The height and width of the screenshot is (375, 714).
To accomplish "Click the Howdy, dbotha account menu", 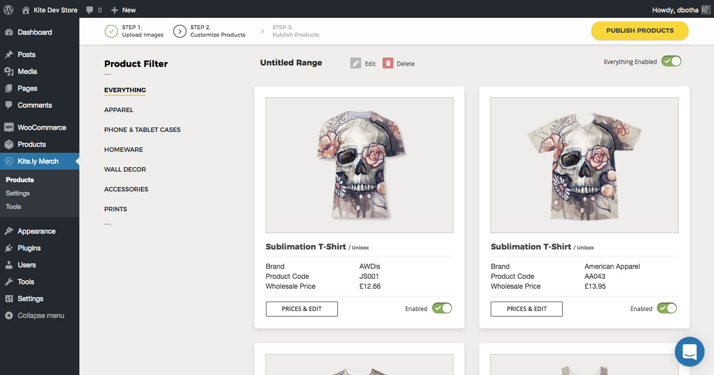I will (x=681, y=10).
